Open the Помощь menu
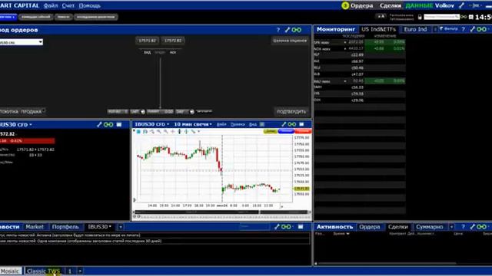This screenshot has height=276, width=492. 89,5
